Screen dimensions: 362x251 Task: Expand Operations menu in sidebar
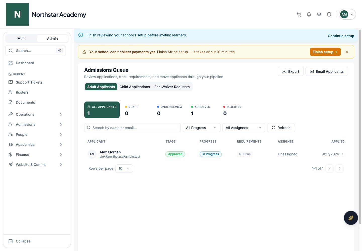36,114
